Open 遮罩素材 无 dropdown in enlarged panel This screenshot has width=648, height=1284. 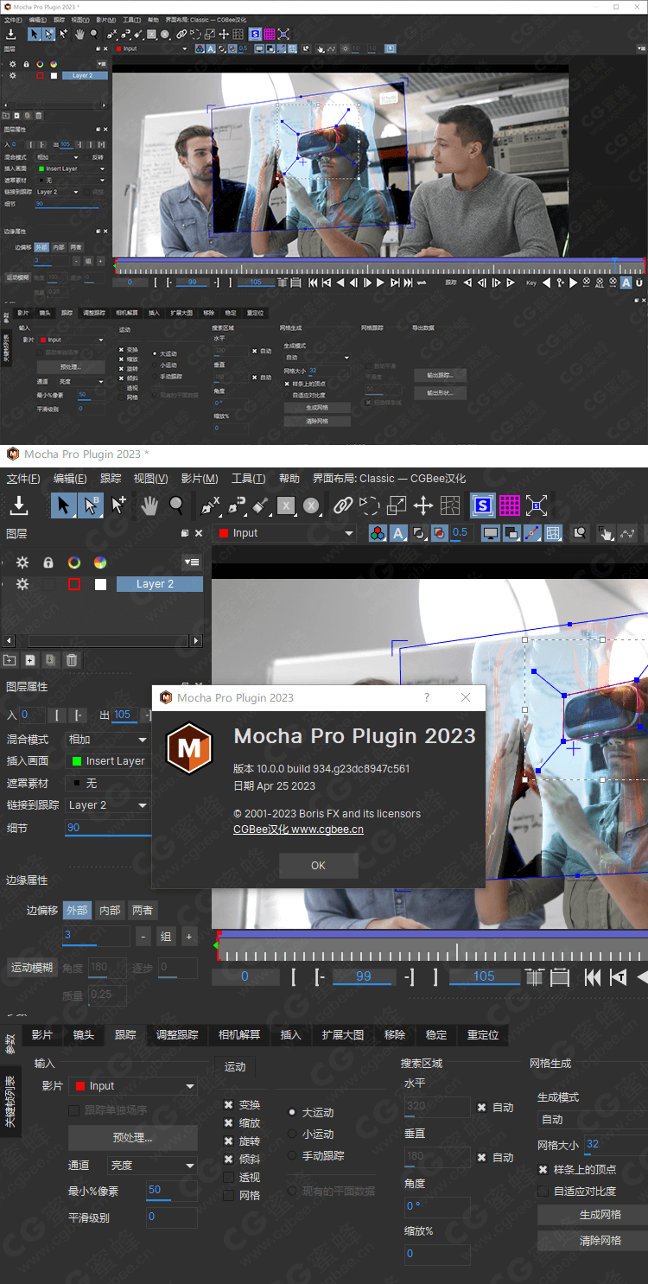108,783
